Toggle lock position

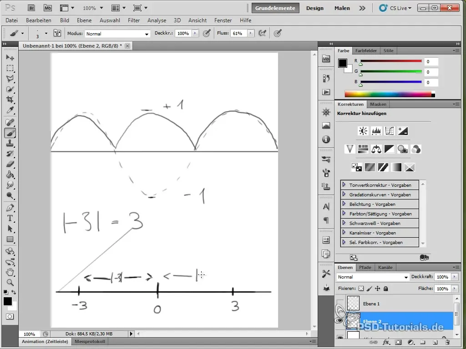coord(377,289)
